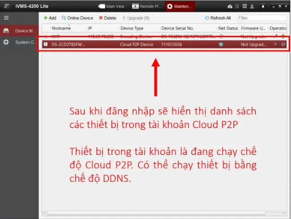The height and width of the screenshot is (219, 291).
Task: Sort by Net Status column header
Action: (228, 28)
